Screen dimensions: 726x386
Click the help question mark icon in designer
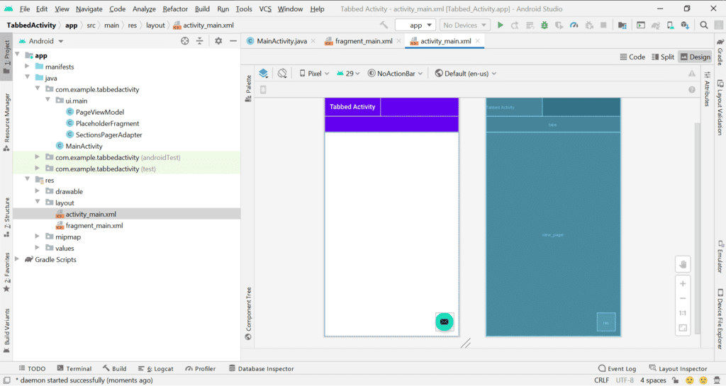point(692,90)
